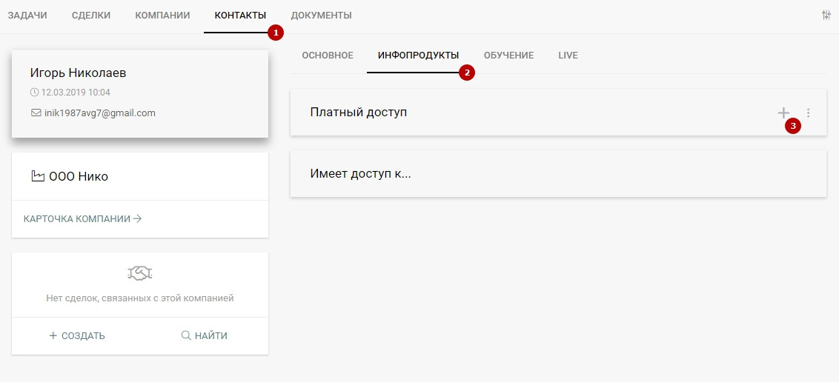Click the envelope icon beside email
This screenshot has width=839, height=382.
click(x=36, y=113)
